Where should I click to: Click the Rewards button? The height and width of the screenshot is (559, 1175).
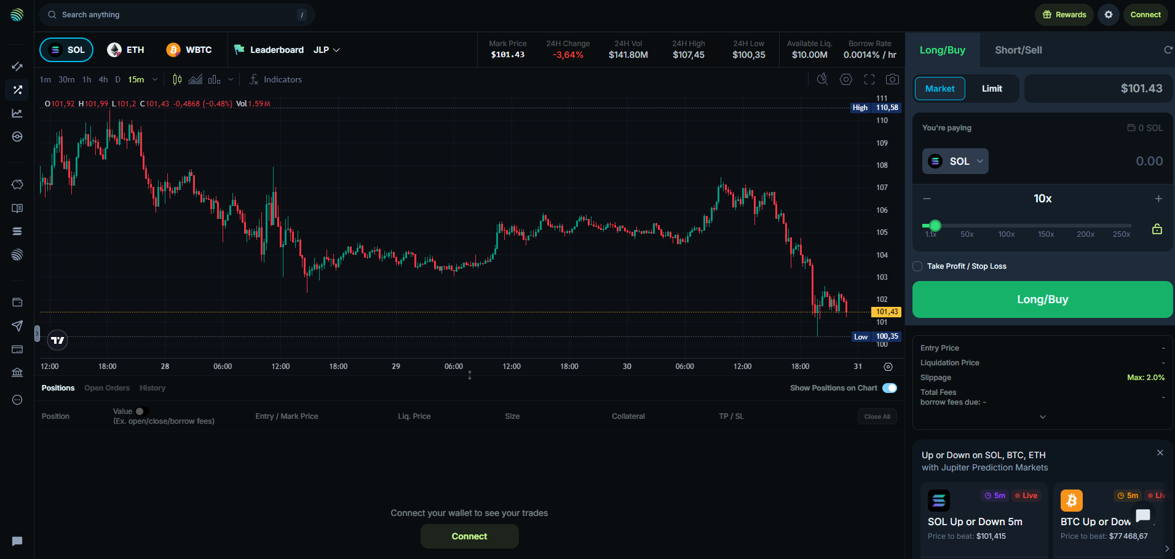pyautogui.click(x=1064, y=15)
